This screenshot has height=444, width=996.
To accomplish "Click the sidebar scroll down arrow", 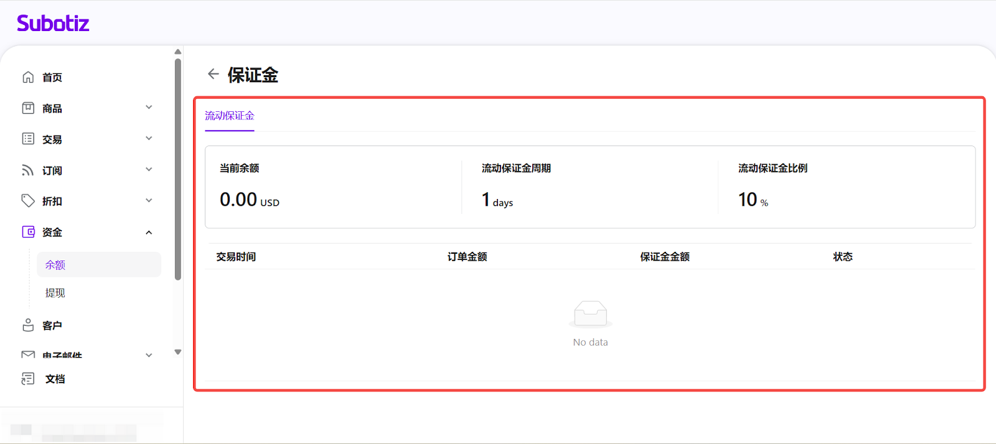I will (x=178, y=352).
